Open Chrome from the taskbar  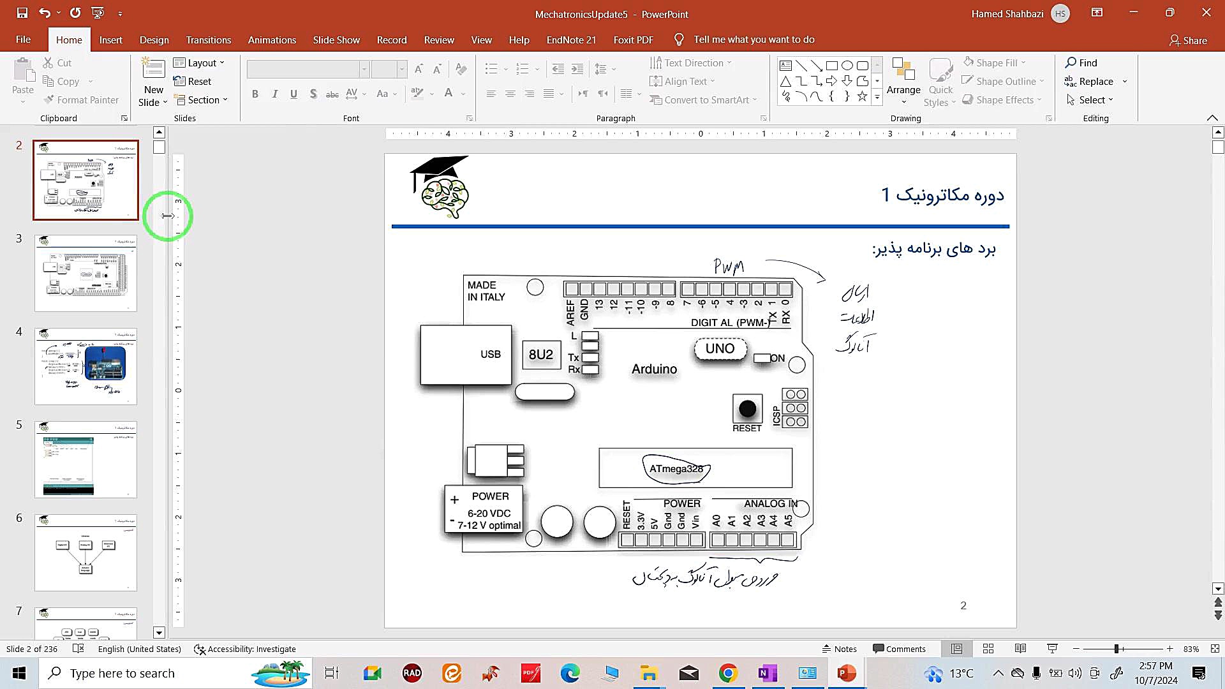click(728, 673)
